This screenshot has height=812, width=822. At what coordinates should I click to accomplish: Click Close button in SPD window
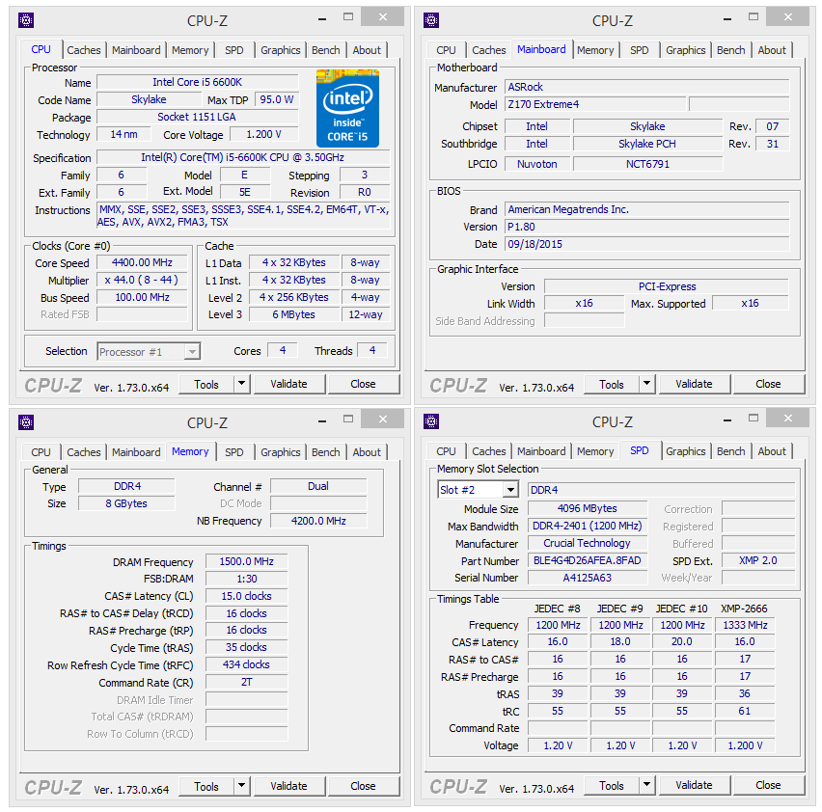point(768,785)
